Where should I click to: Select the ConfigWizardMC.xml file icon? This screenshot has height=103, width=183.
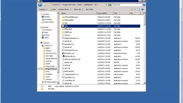click(63, 74)
